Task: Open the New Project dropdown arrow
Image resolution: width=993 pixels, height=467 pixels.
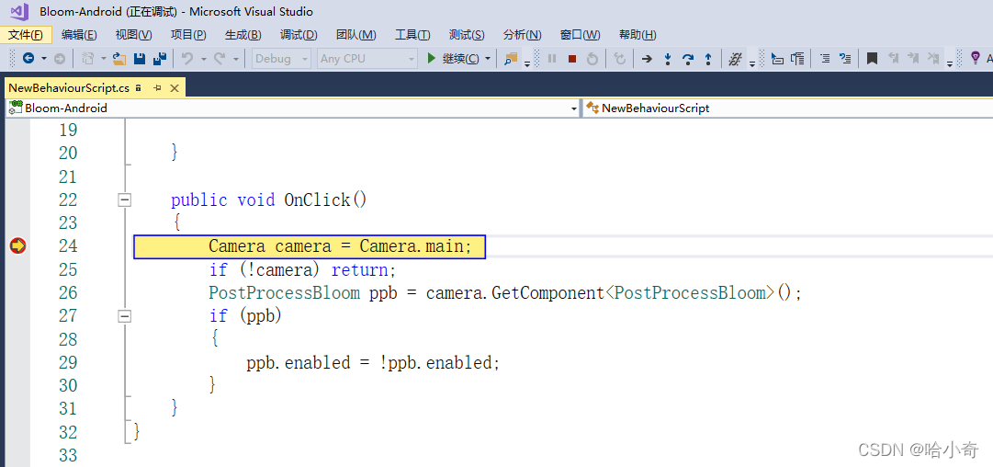Action: 103,58
